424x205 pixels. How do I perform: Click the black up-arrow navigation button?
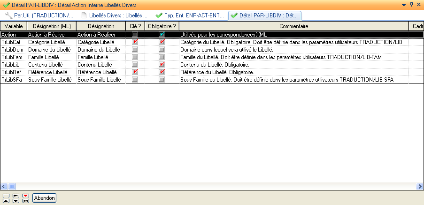click(x=5, y=201)
